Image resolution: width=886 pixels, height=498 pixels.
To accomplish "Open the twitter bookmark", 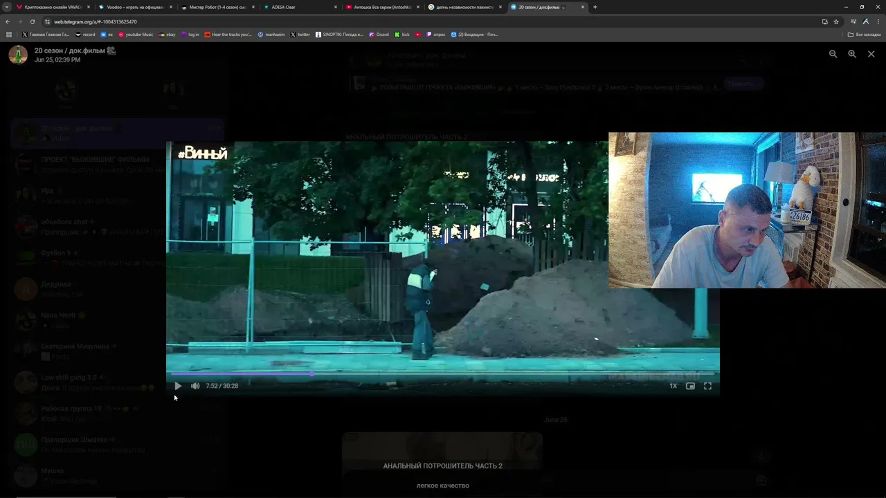I will (300, 35).
